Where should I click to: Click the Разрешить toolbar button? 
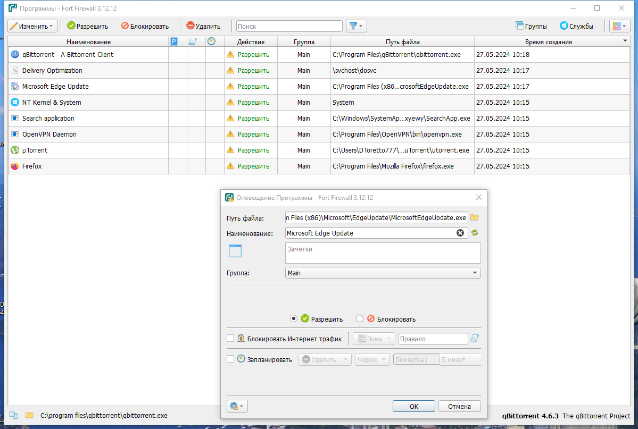[87, 26]
